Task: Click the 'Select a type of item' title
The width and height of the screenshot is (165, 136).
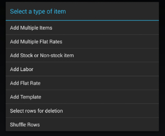Action: [38, 12]
